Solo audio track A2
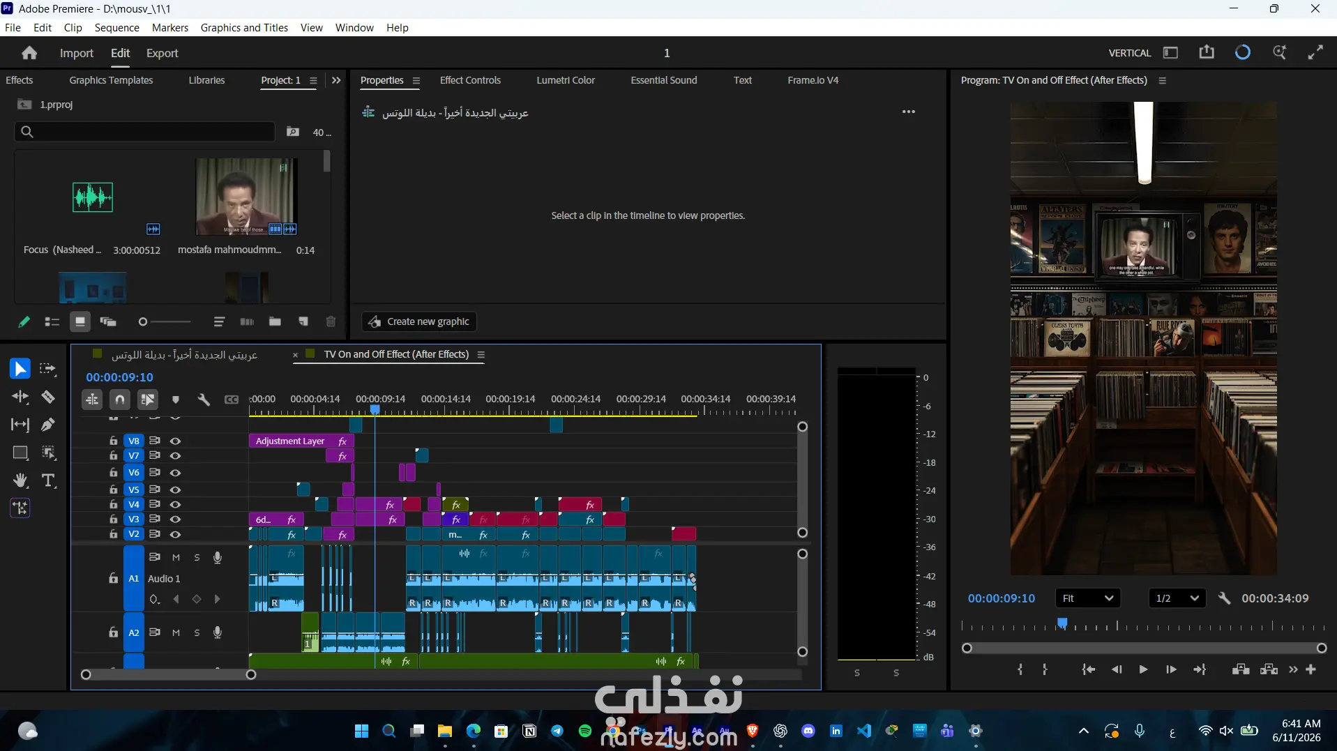This screenshot has width=1337, height=751. click(197, 632)
